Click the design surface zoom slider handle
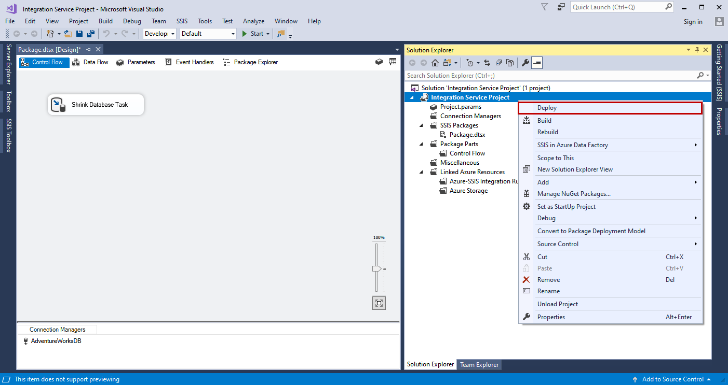Image resolution: width=728 pixels, height=385 pixels. click(376, 268)
